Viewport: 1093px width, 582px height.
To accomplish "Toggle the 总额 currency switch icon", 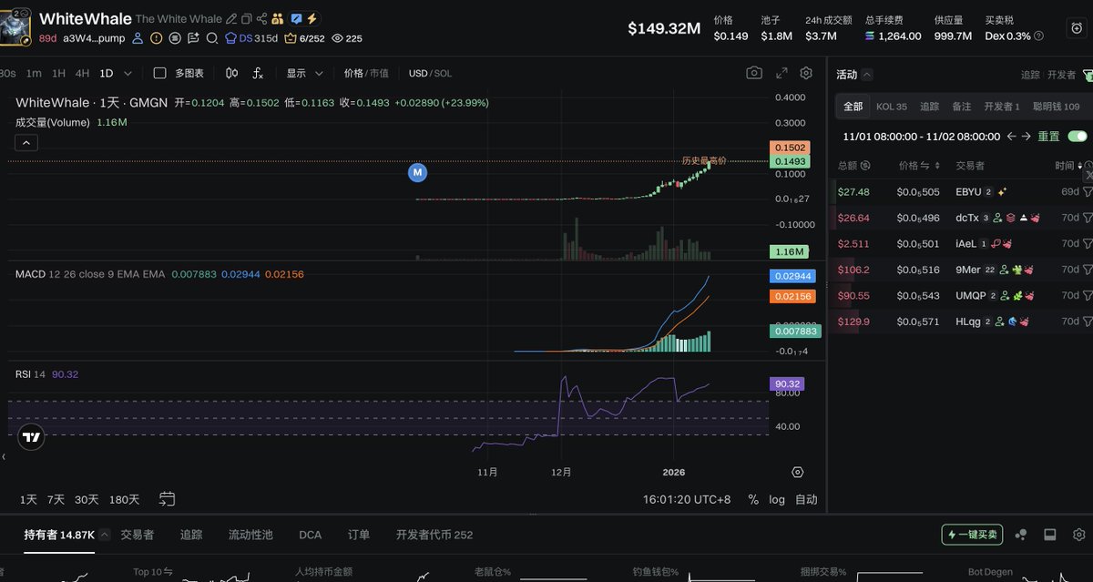I will 865,166.
